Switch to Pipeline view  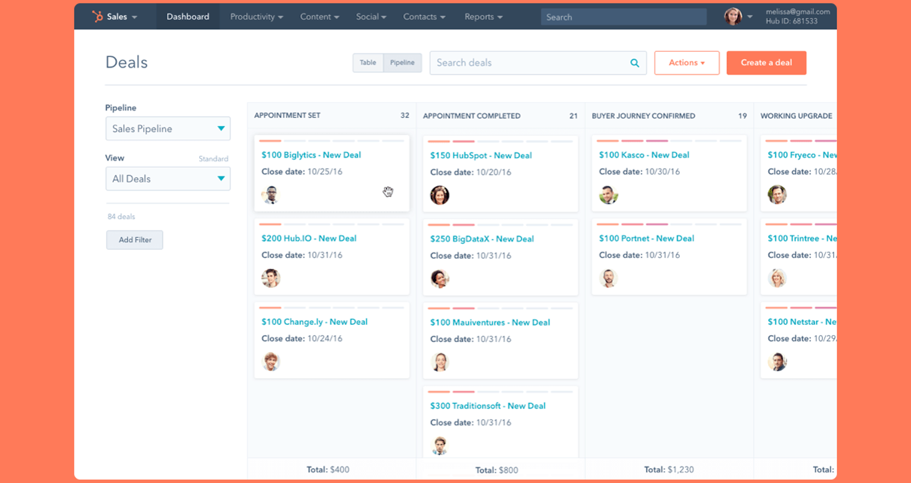(x=403, y=63)
